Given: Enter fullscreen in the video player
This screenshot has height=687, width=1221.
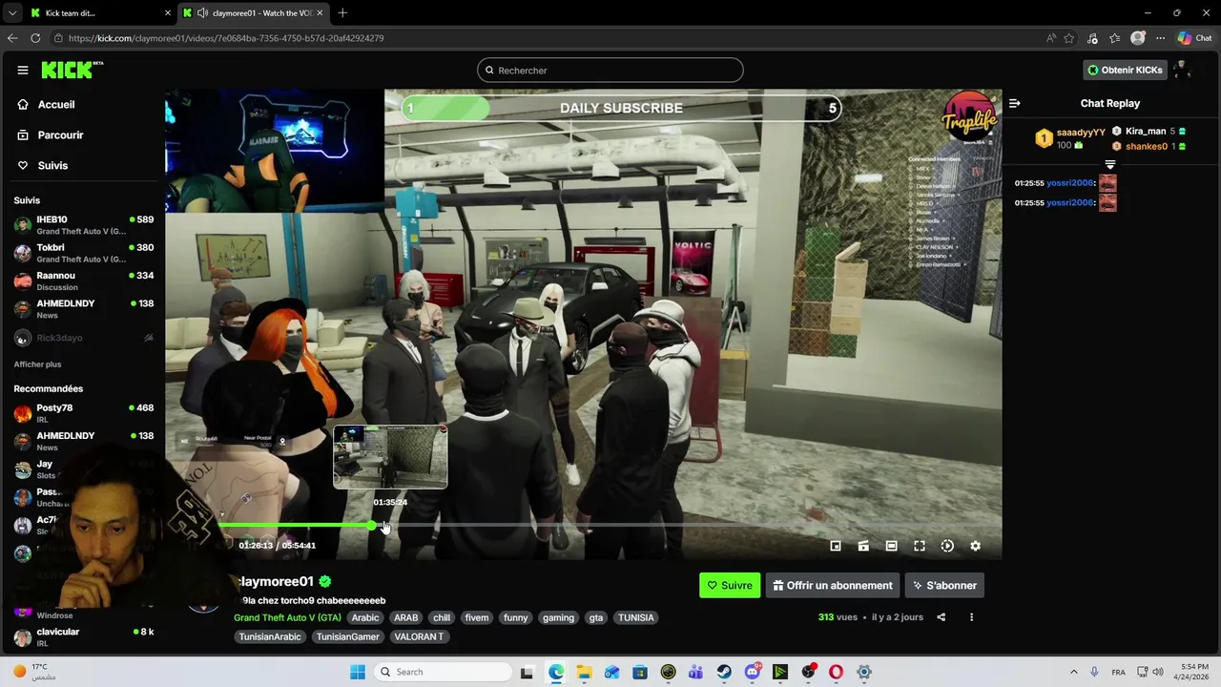Looking at the screenshot, I should (920, 546).
